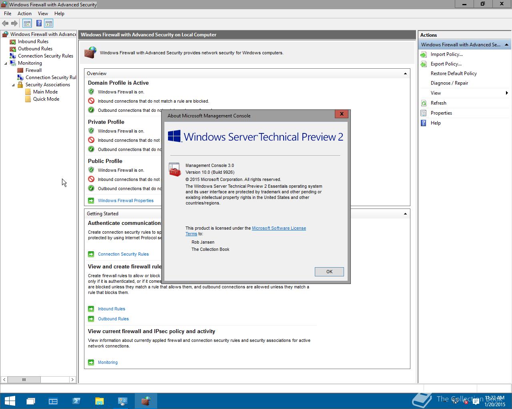Open the View menu
Image resolution: width=512 pixels, height=409 pixels.
tap(43, 14)
